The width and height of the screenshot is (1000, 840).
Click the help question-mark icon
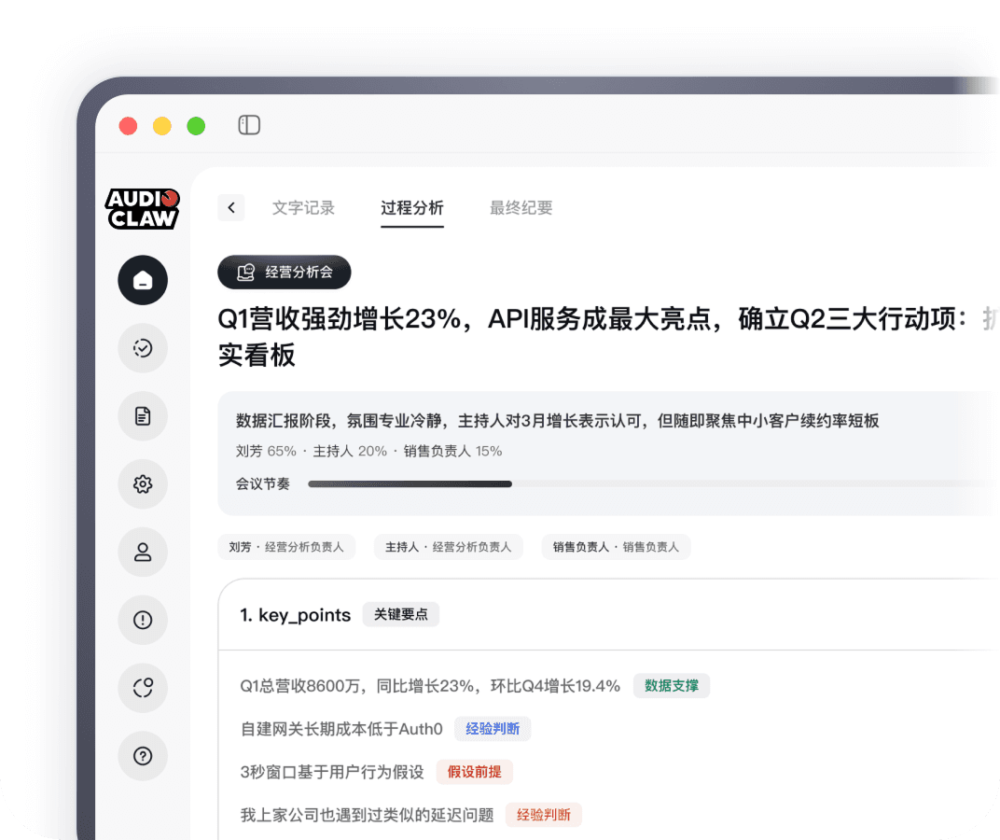(x=142, y=756)
